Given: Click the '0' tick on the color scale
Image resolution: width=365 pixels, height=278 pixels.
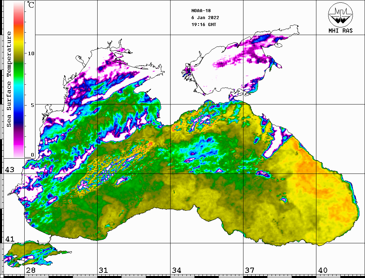Looking at the screenshot, I should coord(32,155).
